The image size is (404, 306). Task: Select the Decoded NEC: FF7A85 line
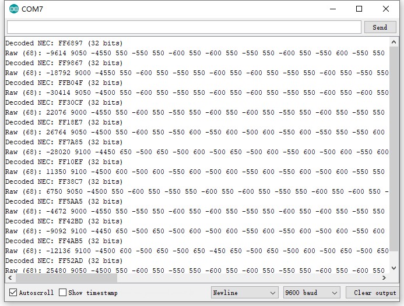(x=64, y=142)
